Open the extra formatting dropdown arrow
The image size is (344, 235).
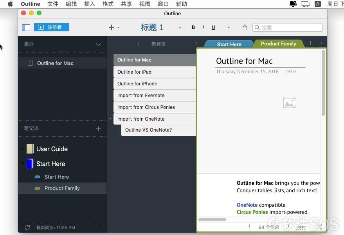point(229,28)
